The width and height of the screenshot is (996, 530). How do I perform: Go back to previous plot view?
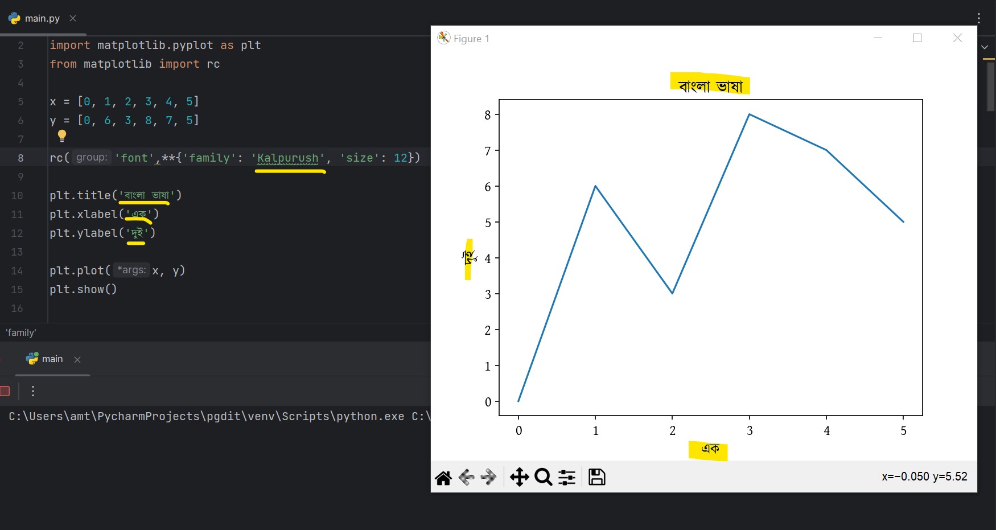pos(467,477)
